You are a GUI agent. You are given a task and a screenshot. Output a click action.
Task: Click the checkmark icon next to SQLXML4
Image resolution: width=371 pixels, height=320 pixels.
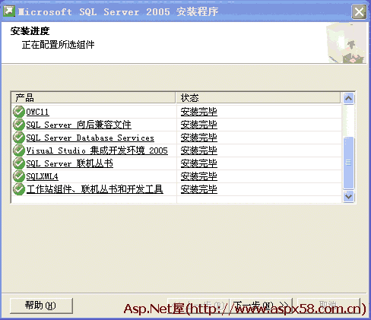(18, 176)
